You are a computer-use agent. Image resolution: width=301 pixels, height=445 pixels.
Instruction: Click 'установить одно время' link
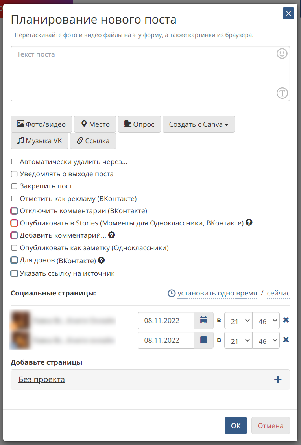217,293
